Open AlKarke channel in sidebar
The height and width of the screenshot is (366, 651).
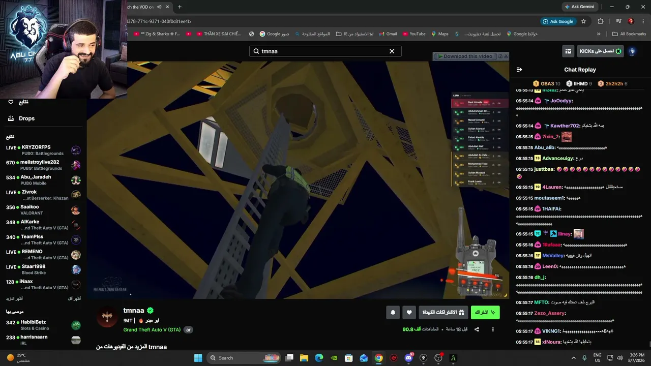pos(43,225)
